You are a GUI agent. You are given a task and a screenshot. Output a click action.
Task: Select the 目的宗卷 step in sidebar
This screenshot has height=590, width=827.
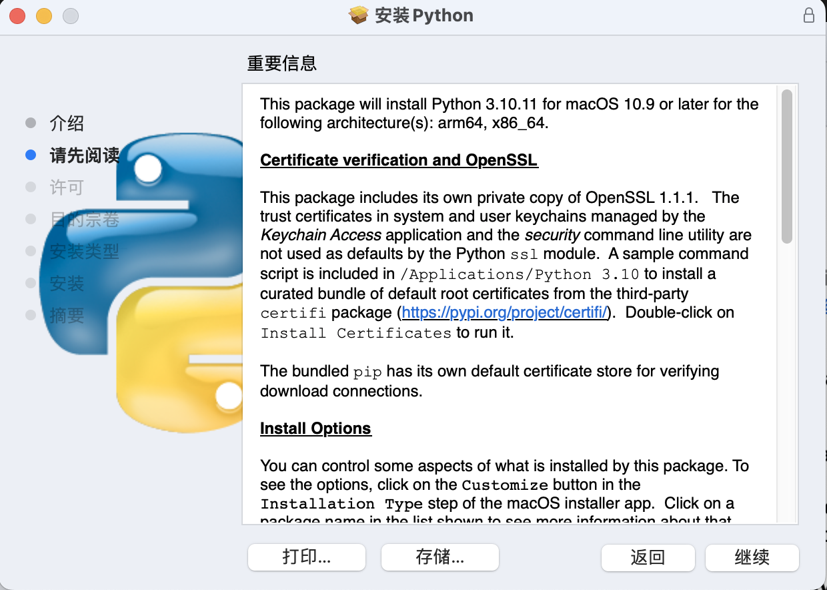point(85,219)
